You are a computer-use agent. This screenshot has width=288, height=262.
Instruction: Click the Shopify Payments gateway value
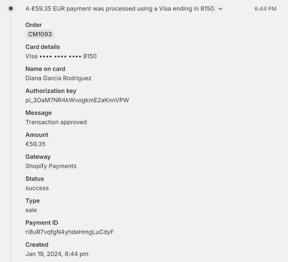pyautogui.click(x=51, y=166)
